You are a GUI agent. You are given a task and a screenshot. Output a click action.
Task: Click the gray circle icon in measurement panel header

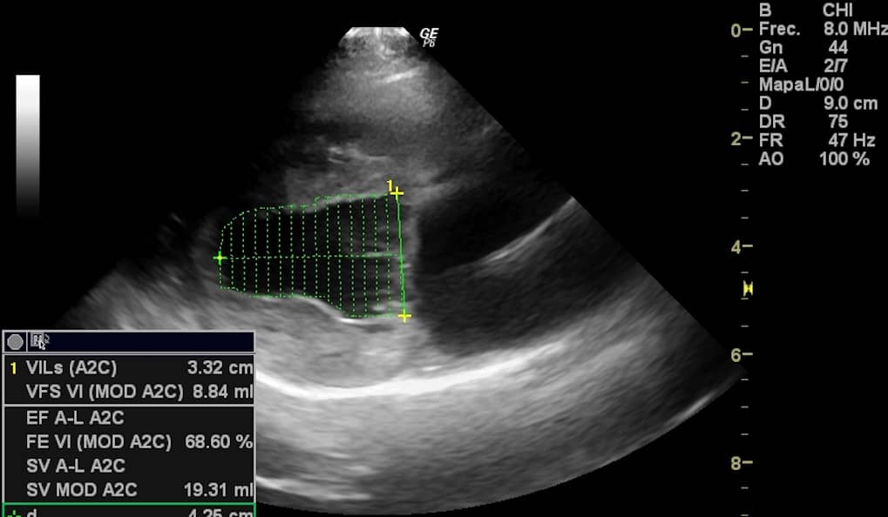click(x=16, y=342)
